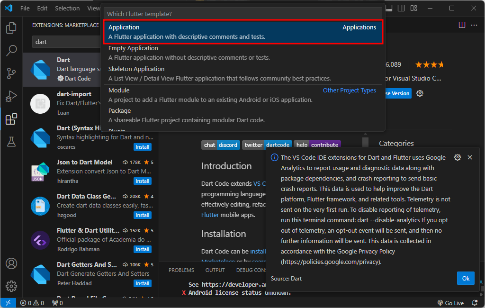
Task: Select the Module project template
Action: coord(243,95)
